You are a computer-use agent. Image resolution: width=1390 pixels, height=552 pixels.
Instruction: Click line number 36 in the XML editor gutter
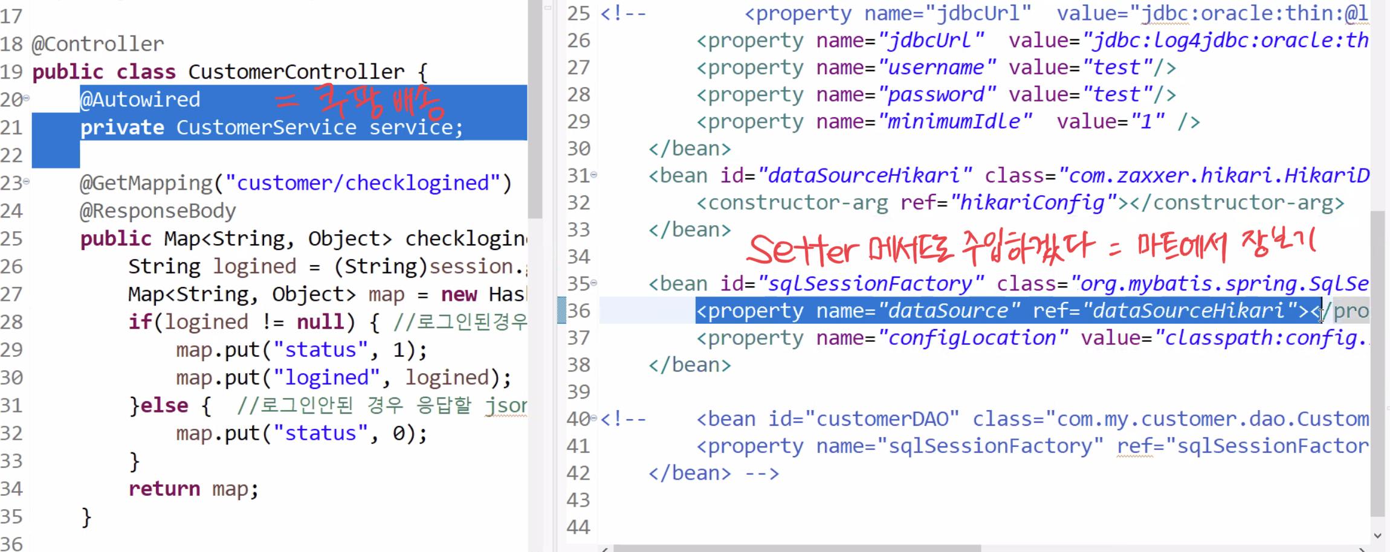[x=578, y=311]
